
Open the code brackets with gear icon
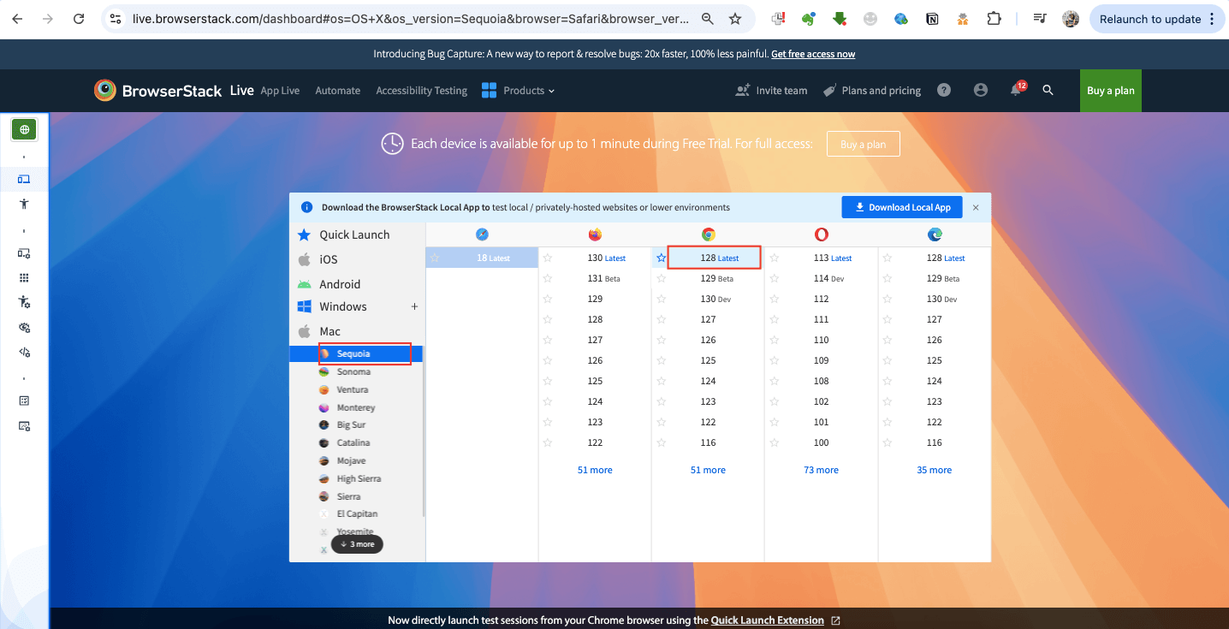pos(24,352)
